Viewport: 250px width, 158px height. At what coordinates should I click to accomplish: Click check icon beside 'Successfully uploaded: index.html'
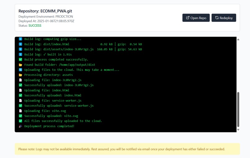20,95
